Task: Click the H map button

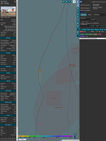Action: [67, 2]
